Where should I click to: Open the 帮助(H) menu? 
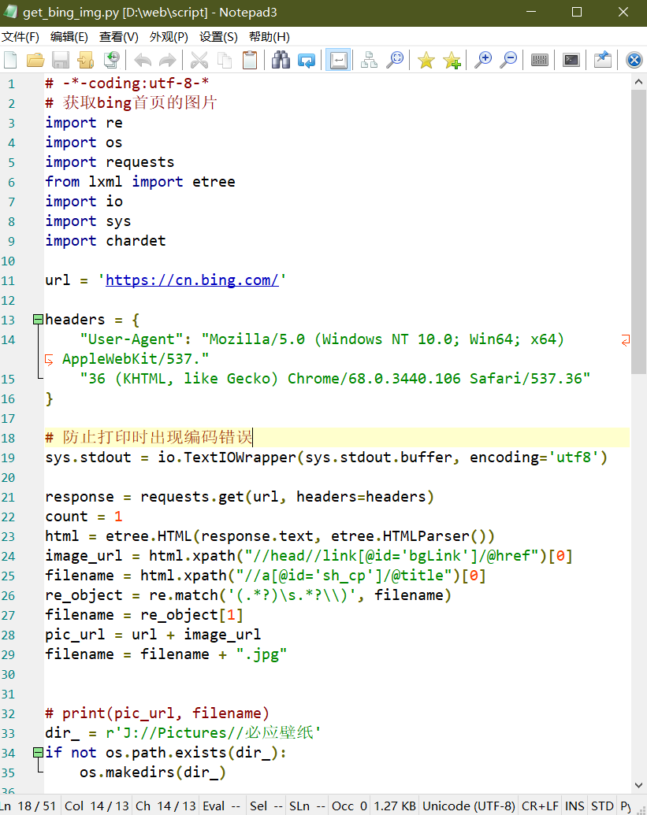click(269, 37)
